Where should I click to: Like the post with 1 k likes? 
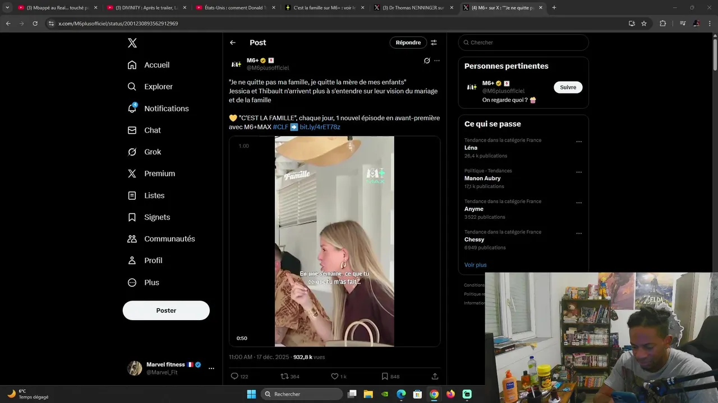334,376
